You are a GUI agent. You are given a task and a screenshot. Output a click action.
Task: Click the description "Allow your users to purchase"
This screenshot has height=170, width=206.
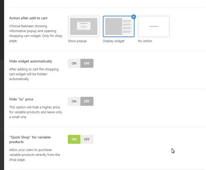click(35, 155)
